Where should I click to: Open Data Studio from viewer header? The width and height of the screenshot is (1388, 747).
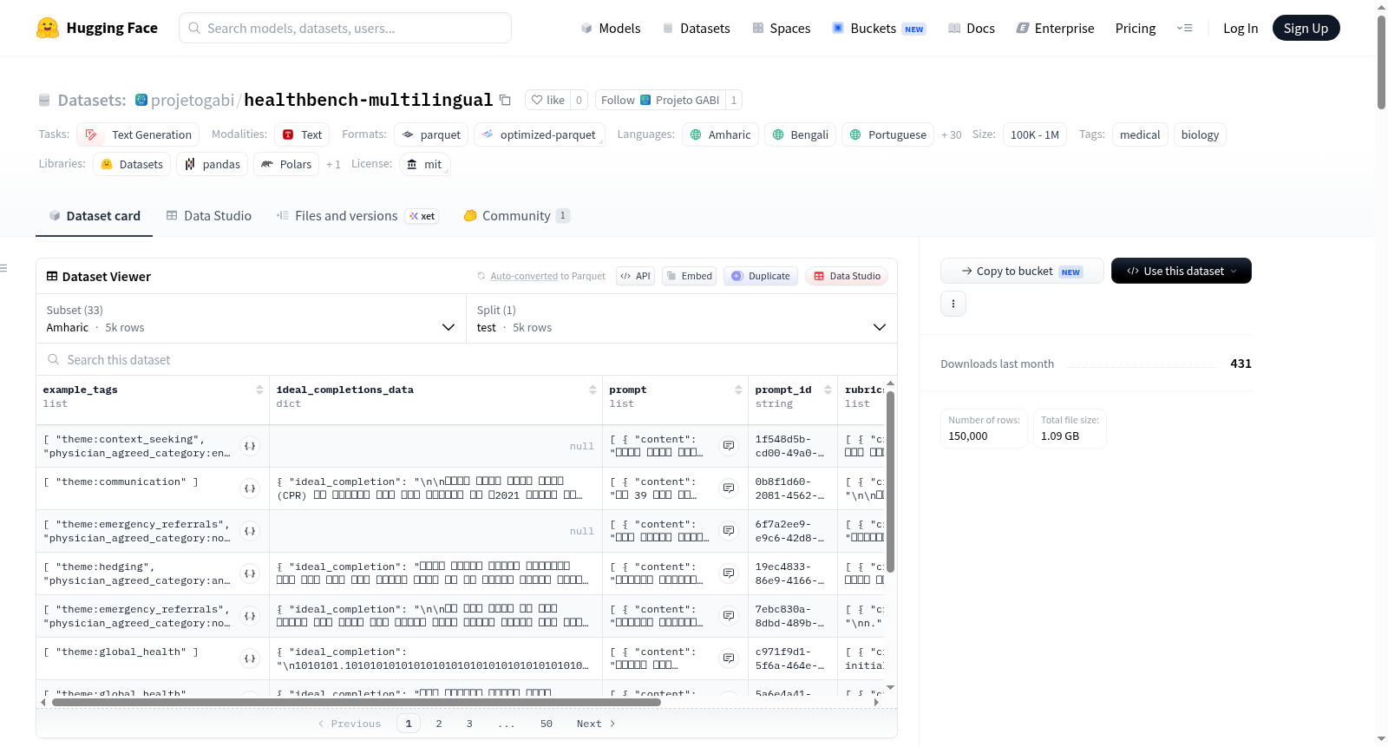coord(847,276)
